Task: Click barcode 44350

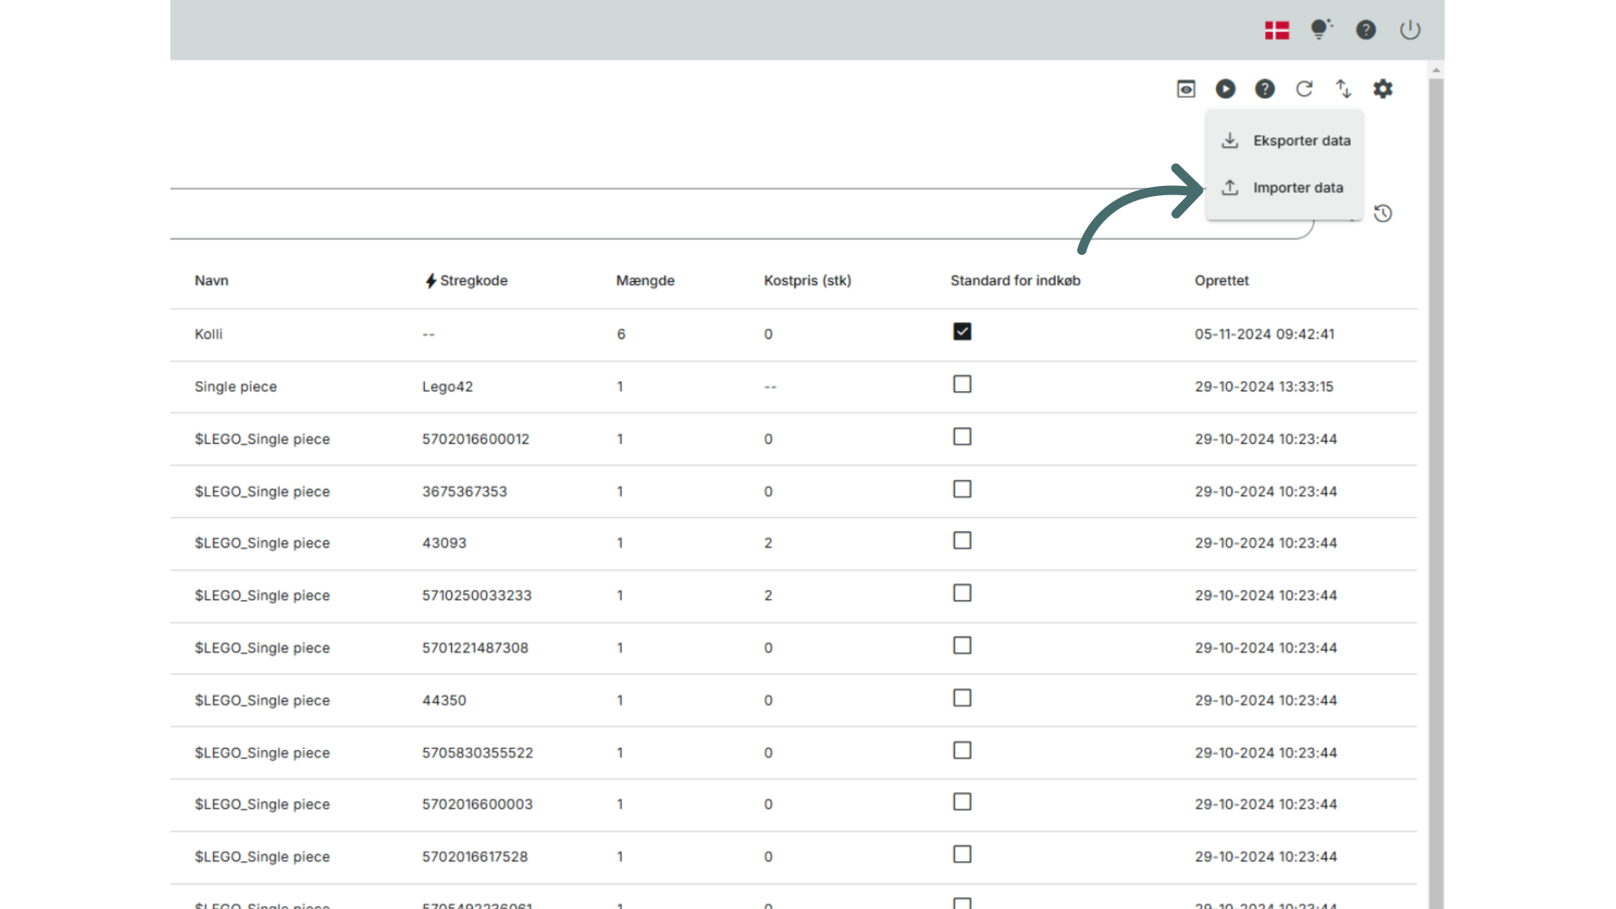Action: coord(444,700)
